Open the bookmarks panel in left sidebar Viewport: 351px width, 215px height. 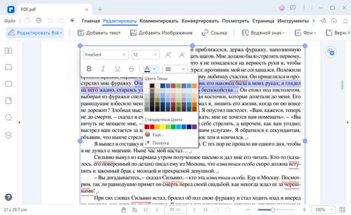[x=8, y=67]
